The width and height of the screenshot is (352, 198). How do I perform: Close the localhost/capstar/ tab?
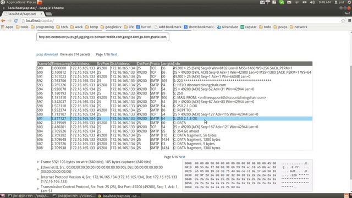pos(41,14)
